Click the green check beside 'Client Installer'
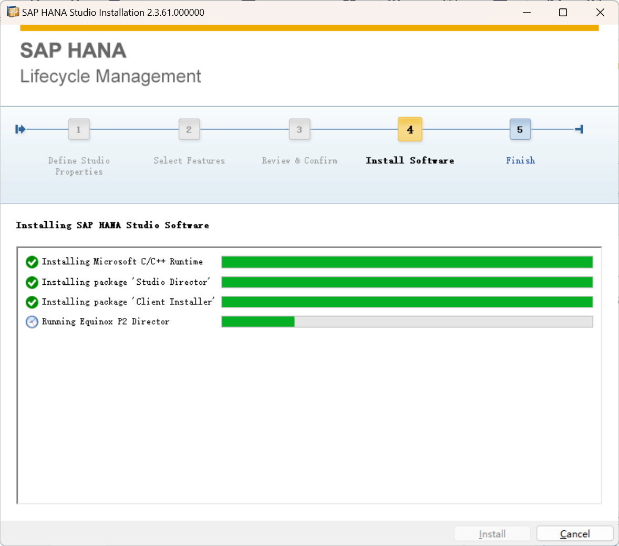The image size is (619, 546). 32,302
